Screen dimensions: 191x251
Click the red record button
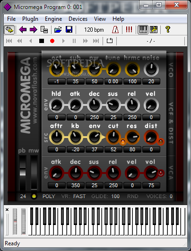tap(52, 41)
